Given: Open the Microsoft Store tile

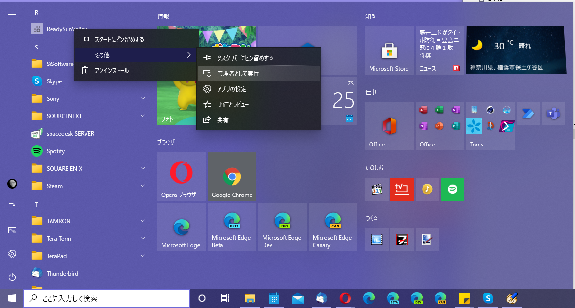Looking at the screenshot, I should (389, 50).
